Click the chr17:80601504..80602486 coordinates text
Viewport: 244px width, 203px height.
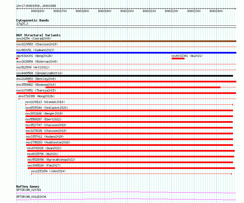click(x=36, y=6)
